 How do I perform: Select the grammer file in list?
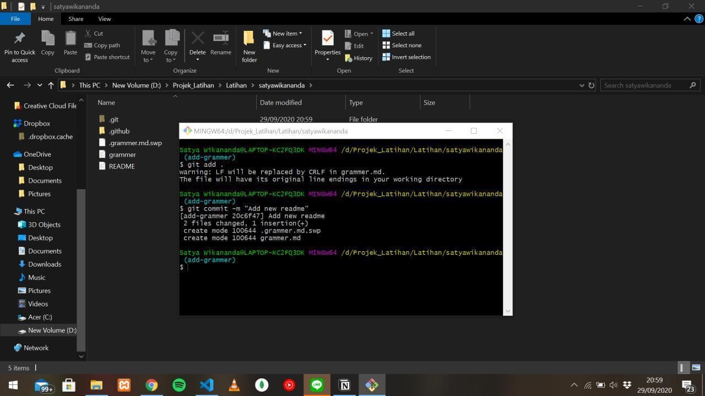point(122,155)
